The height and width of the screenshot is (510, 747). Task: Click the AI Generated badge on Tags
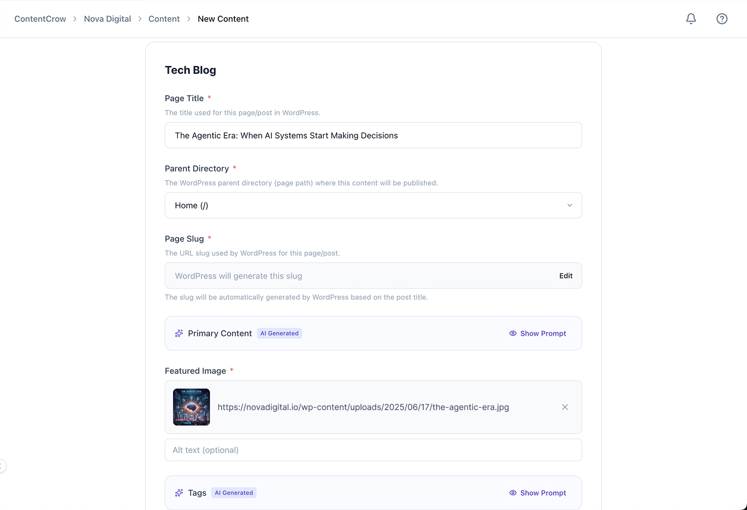pyautogui.click(x=234, y=493)
